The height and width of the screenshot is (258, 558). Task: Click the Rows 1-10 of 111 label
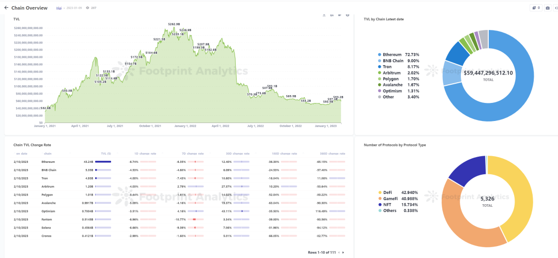pyautogui.click(x=322, y=252)
